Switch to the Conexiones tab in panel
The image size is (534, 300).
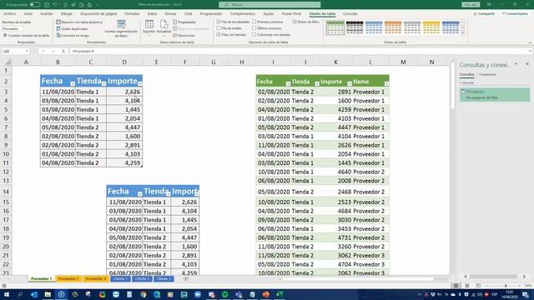pos(487,74)
